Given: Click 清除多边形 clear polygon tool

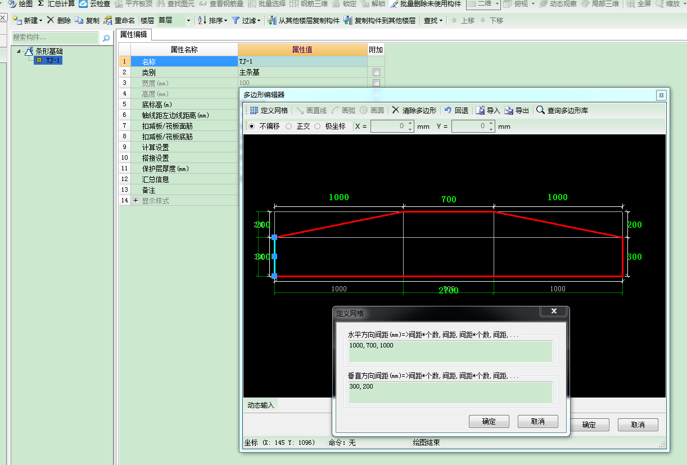Looking at the screenshot, I should 414,110.
